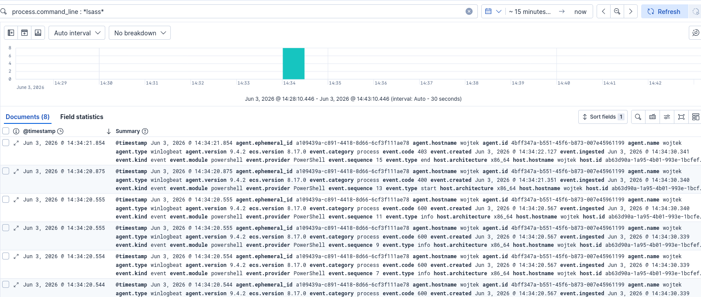The width and height of the screenshot is (701, 297).
Task: Toggle the sidebar panel icon
Action: pyautogui.click(x=11, y=33)
